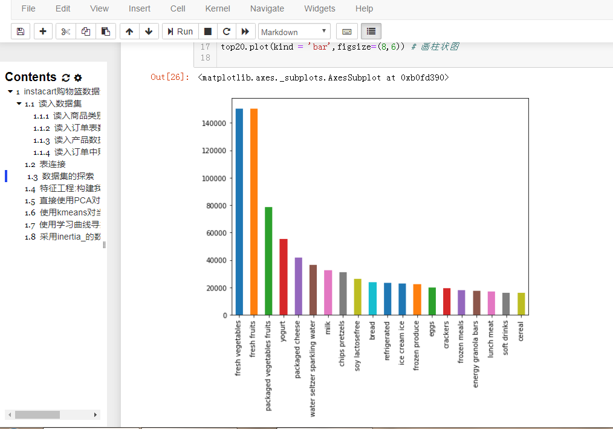Open Contents panel settings gear
The height and width of the screenshot is (429, 613).
click(x=78, y=77)
